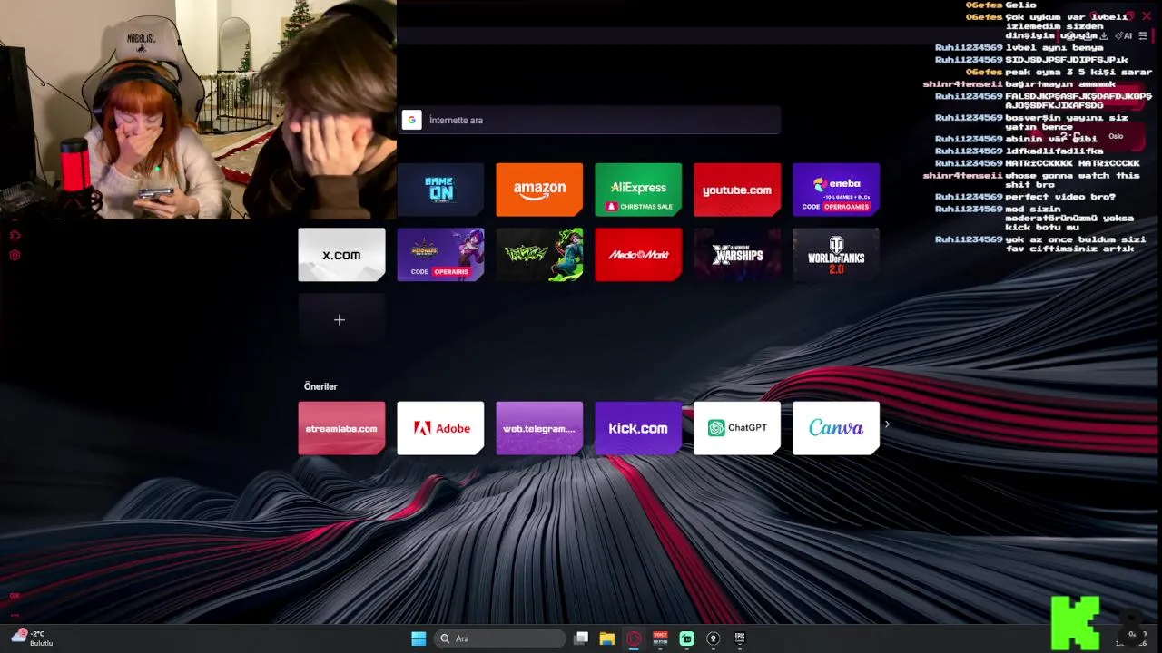Open the Canva suggestion tile
Screen dimensions: 1162x653
pyautogui.click(x=836, y=428)
